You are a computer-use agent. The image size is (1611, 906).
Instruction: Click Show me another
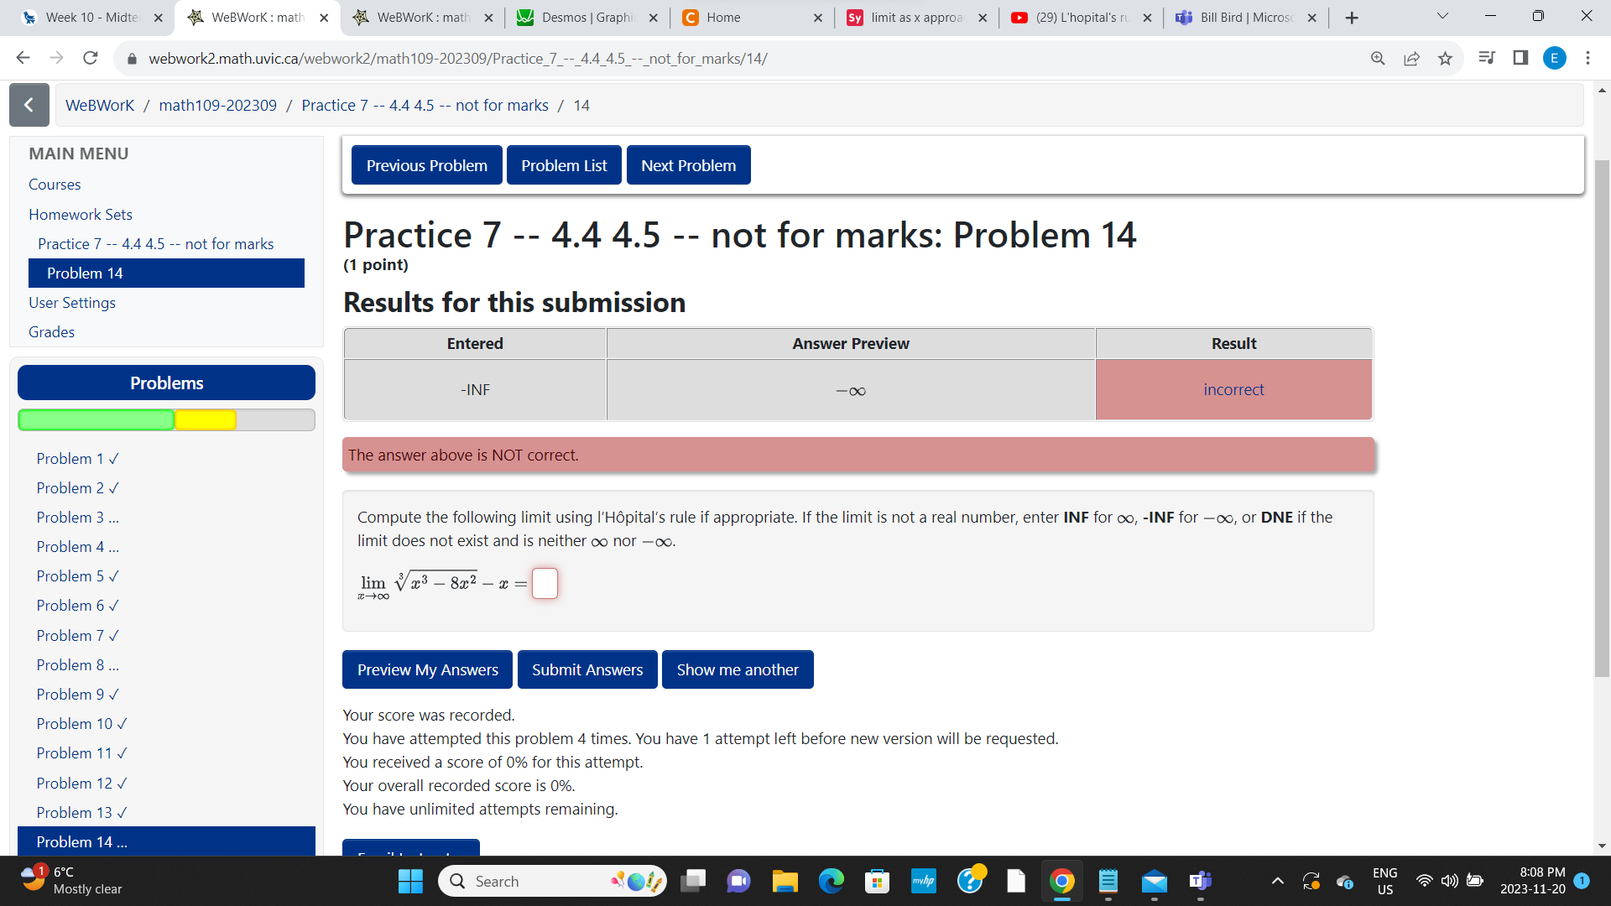(x=738, y=669)
